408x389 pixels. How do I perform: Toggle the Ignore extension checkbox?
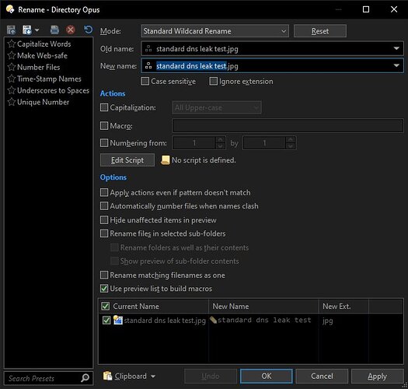tap(214, 81)
